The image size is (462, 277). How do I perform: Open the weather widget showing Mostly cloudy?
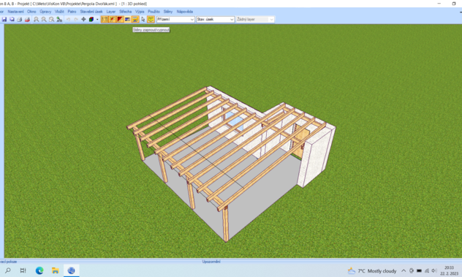pyautogui.click(x=372, y=271)
